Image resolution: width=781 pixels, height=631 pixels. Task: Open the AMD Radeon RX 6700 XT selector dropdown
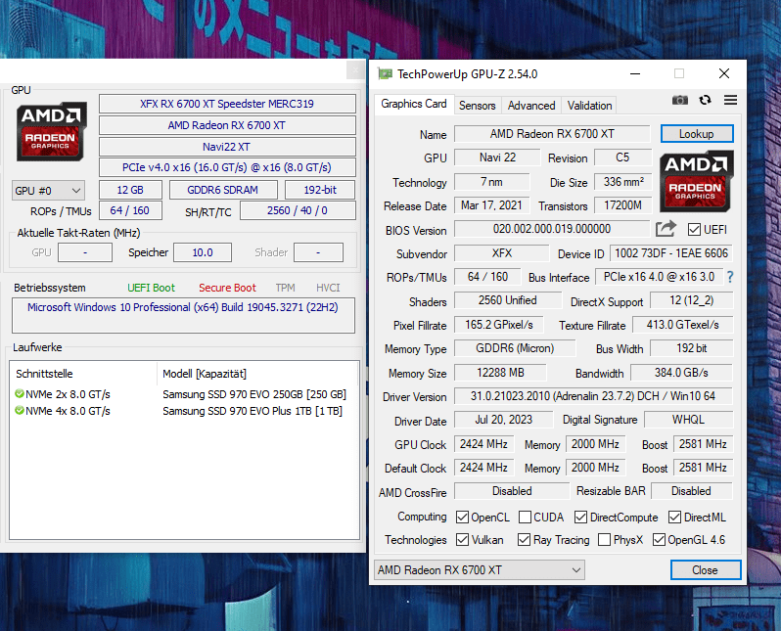pyautogui.click(x=480, y=569)
